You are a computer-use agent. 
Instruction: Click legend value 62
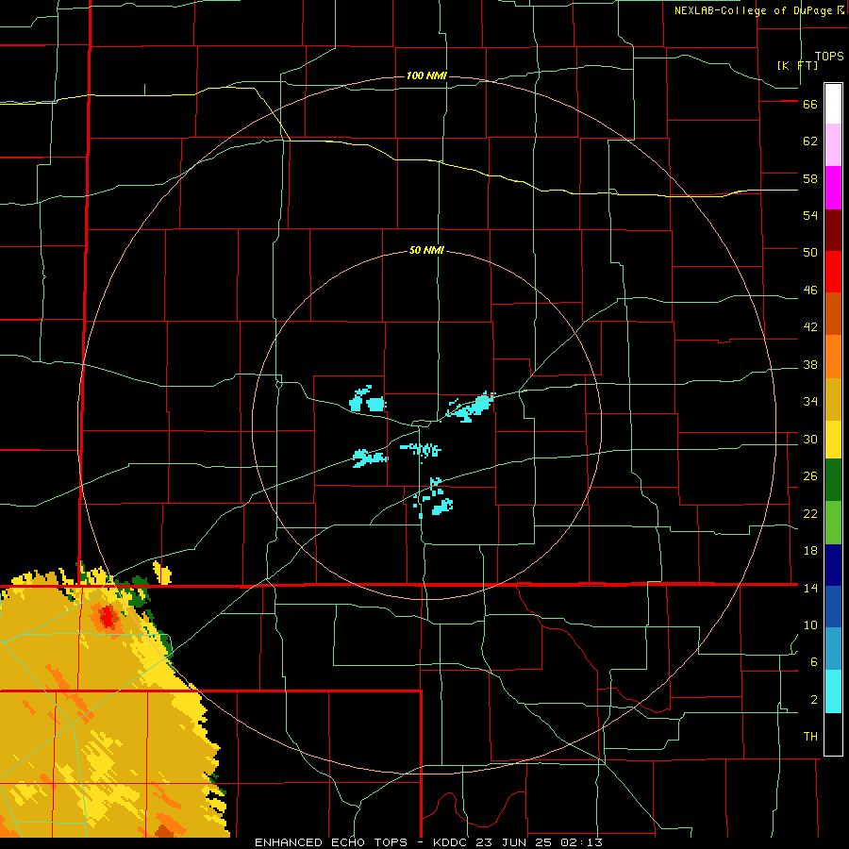[x=810, y=141]
